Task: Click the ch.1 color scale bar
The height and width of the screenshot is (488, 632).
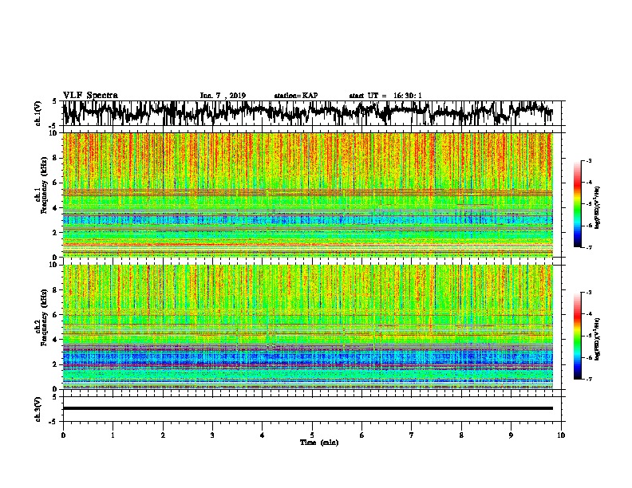Action: [x=577, y=204]
